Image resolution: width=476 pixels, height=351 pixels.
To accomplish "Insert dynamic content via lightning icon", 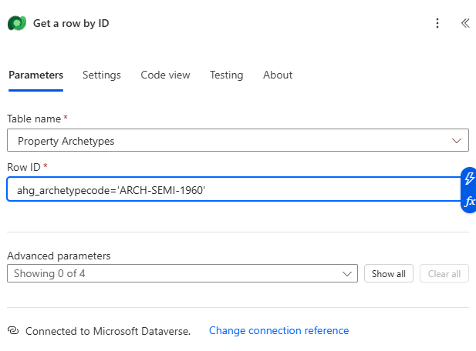I will tap(469, 179).
